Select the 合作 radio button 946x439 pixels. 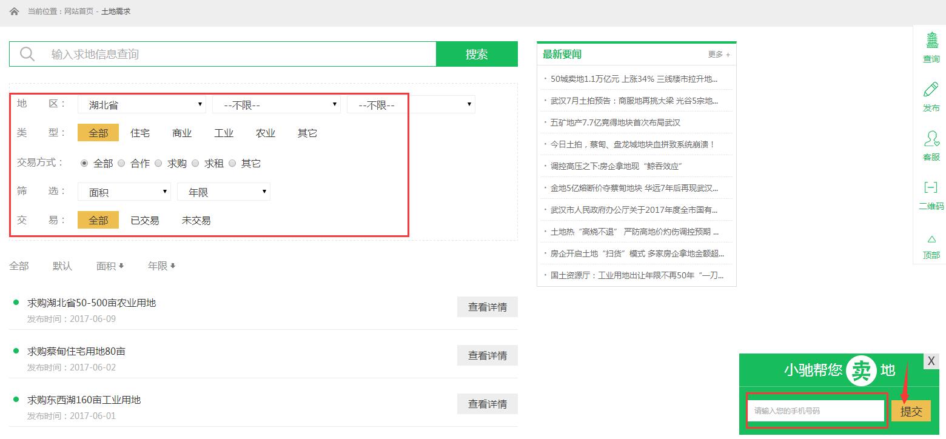click(x=121, y=163)
